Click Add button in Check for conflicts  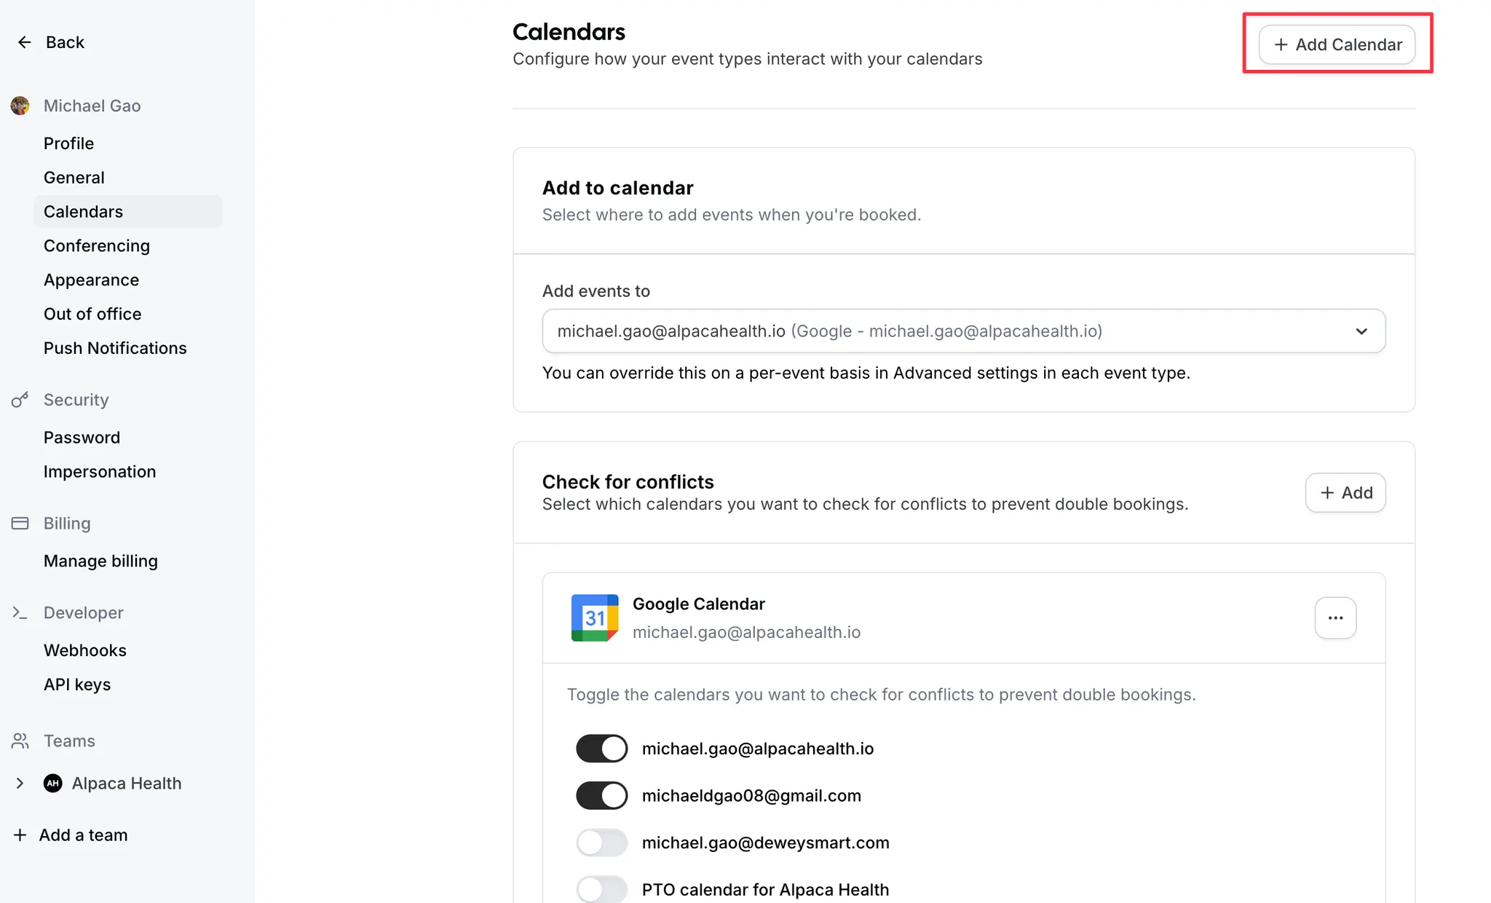pos(1345,493)
